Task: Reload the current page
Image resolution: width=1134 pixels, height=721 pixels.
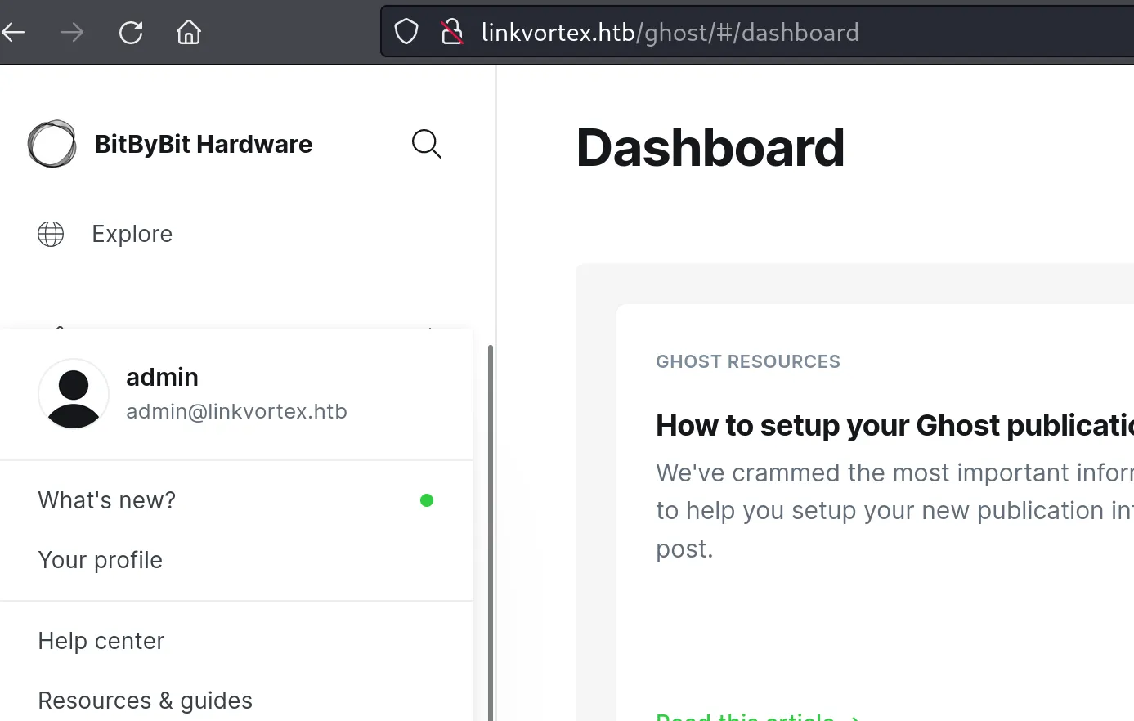Action: pyautogui.click(x=131, y=33)
